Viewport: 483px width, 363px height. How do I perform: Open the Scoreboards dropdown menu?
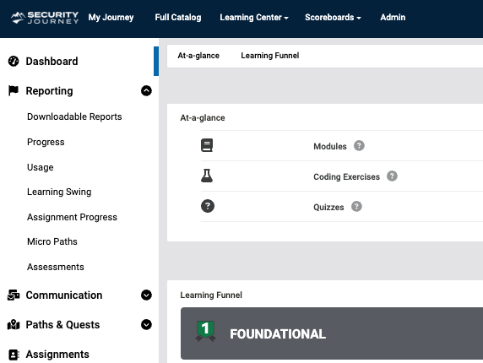(333, 17)
